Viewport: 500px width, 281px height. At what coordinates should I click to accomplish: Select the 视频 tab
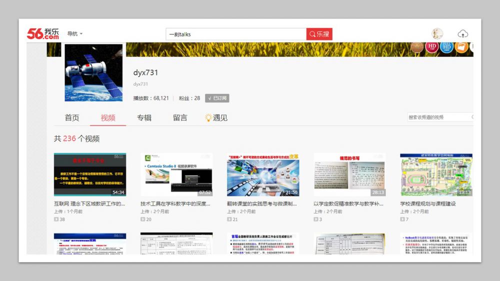108,118
